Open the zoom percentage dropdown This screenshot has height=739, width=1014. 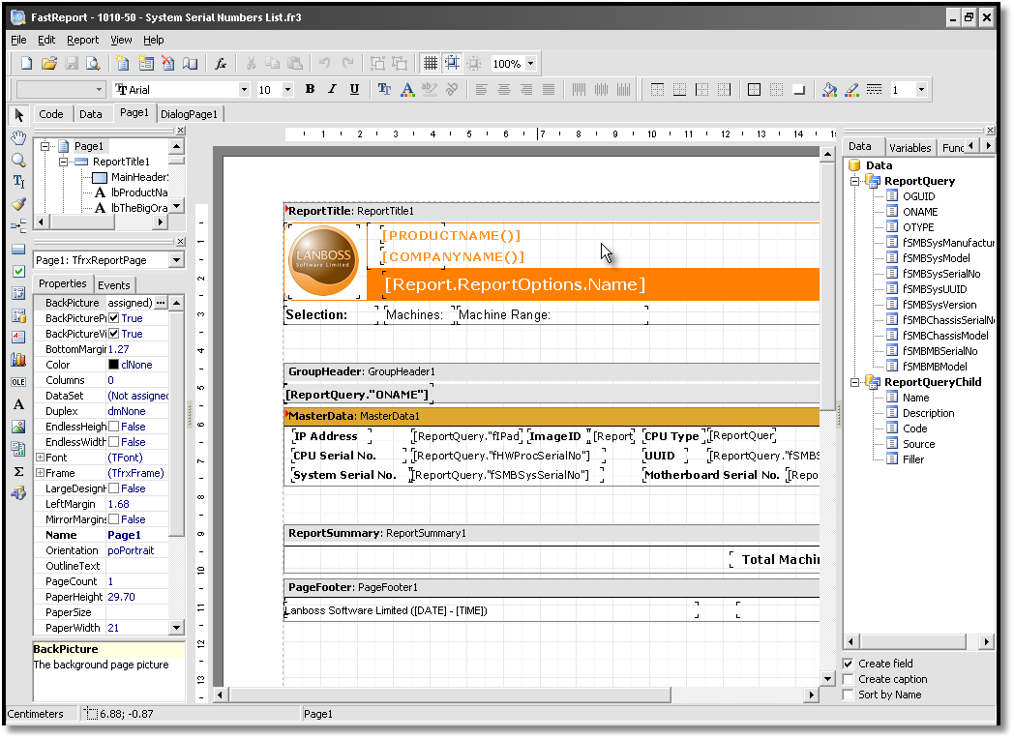click(530, 64)
